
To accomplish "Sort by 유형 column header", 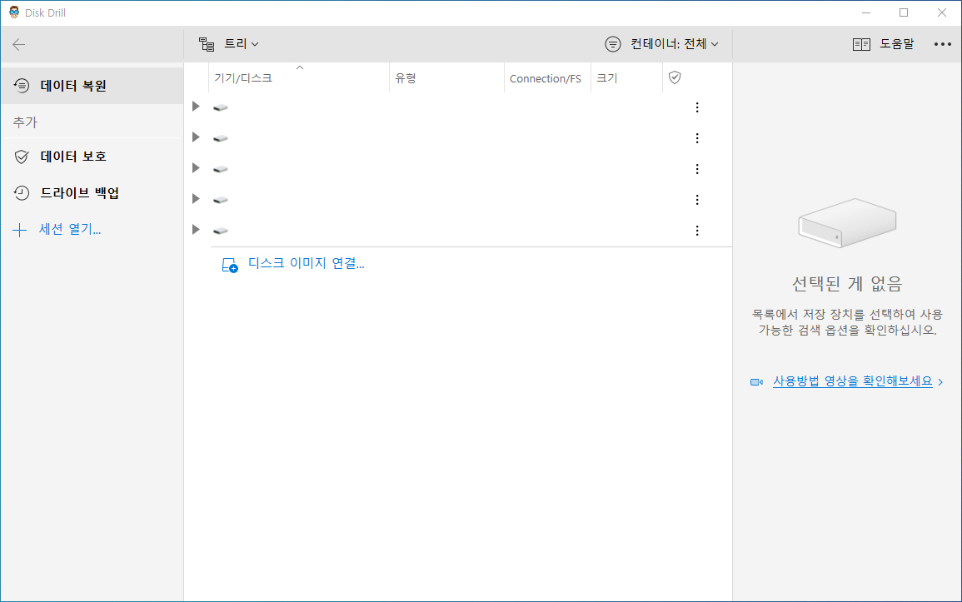I will click(446, 78).
